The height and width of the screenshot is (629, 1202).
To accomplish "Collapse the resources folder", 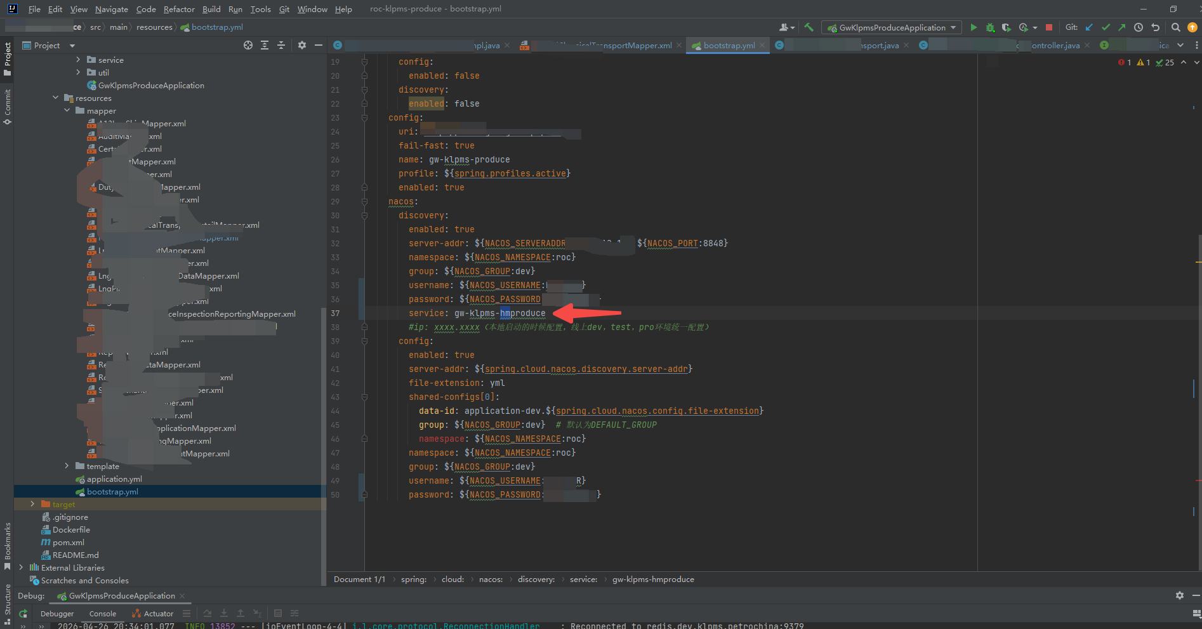I will coord(55,98).
